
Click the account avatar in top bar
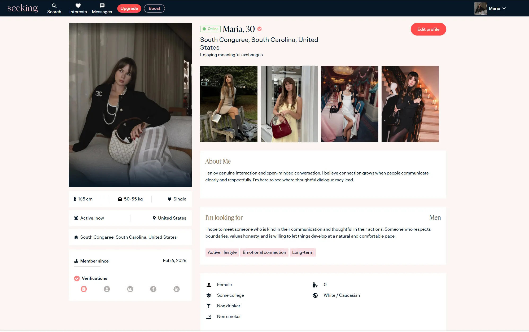click(480, 8)
